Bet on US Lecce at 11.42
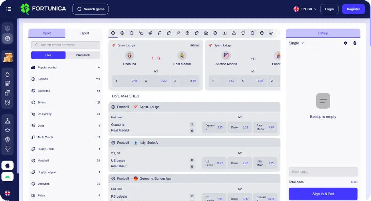This screenshot has width=371, height=201. (x=214, y=163)
